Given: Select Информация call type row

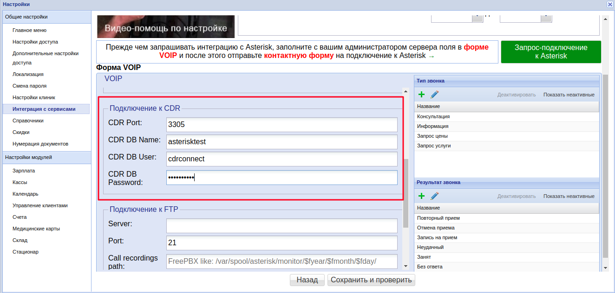Looking at the screenshot, I should (507, 126).
